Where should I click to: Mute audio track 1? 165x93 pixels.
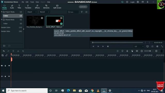[9, 76]
